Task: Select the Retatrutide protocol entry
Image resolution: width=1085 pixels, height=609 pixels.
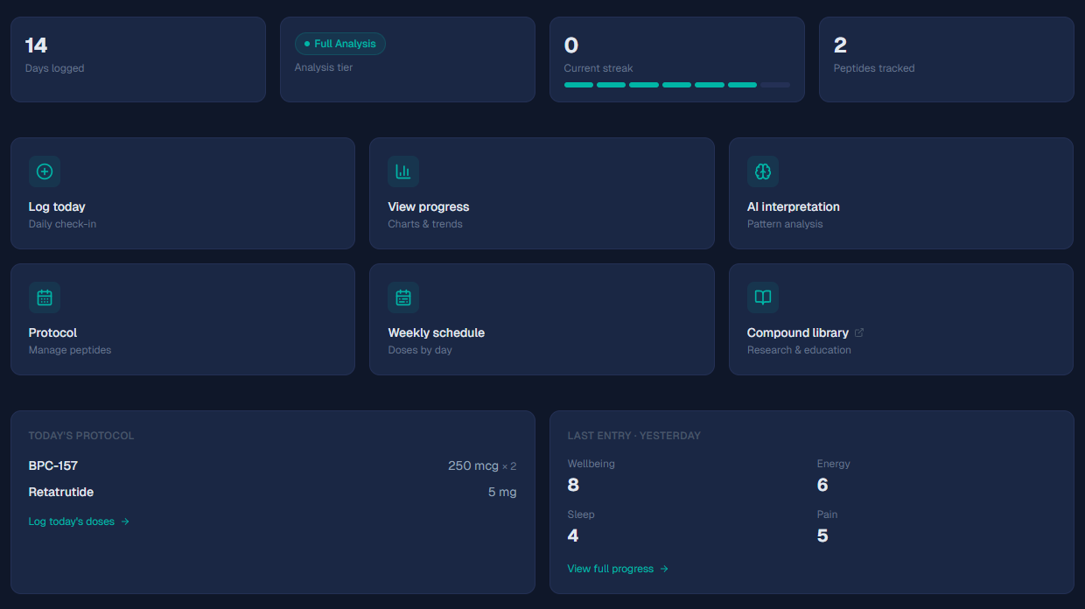Action: coord(62,492)
